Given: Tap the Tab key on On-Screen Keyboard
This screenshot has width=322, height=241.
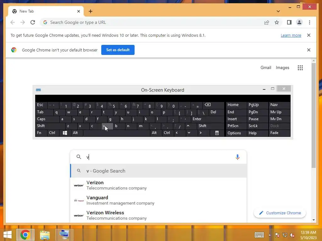Looking at the screenshot, I should tap(44, 112).
